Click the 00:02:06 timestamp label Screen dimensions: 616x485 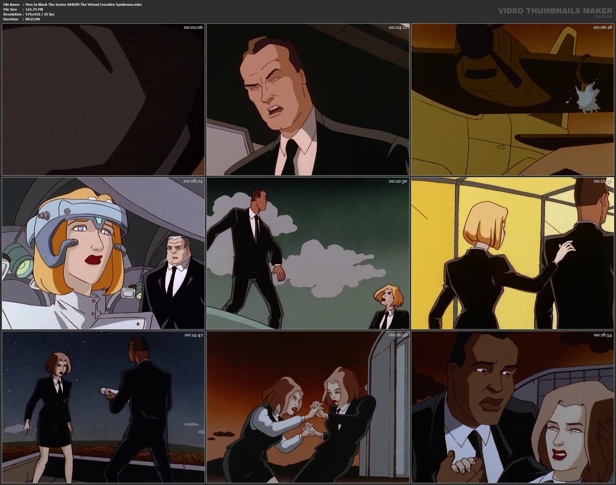[193, 28]
